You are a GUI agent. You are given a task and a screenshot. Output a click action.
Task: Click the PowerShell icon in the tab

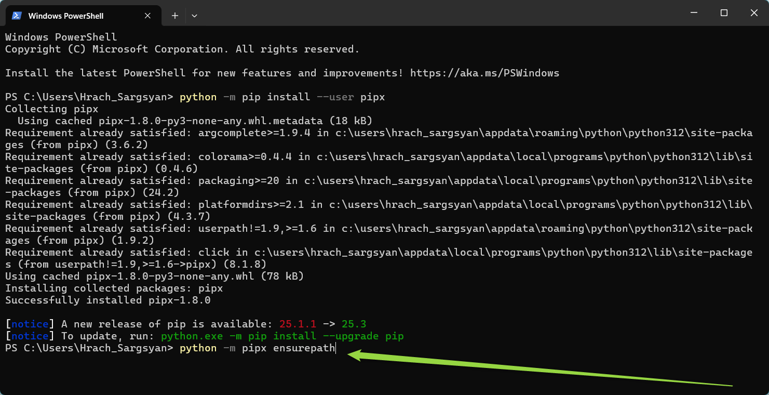(17, 16)
